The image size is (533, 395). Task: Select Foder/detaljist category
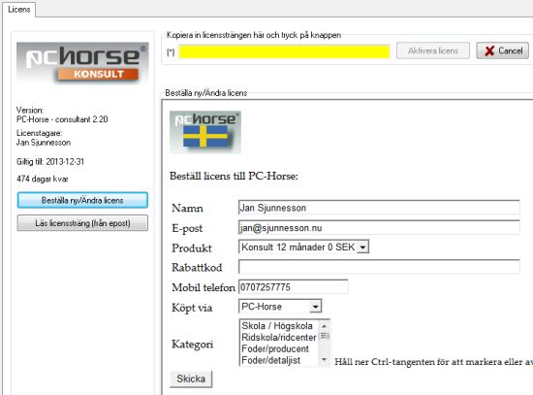271,360
